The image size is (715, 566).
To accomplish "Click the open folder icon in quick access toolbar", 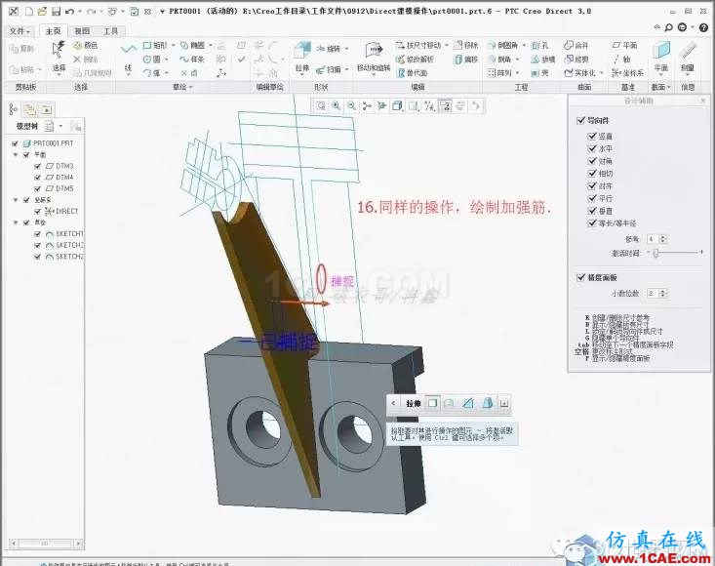I will point(42,12).
